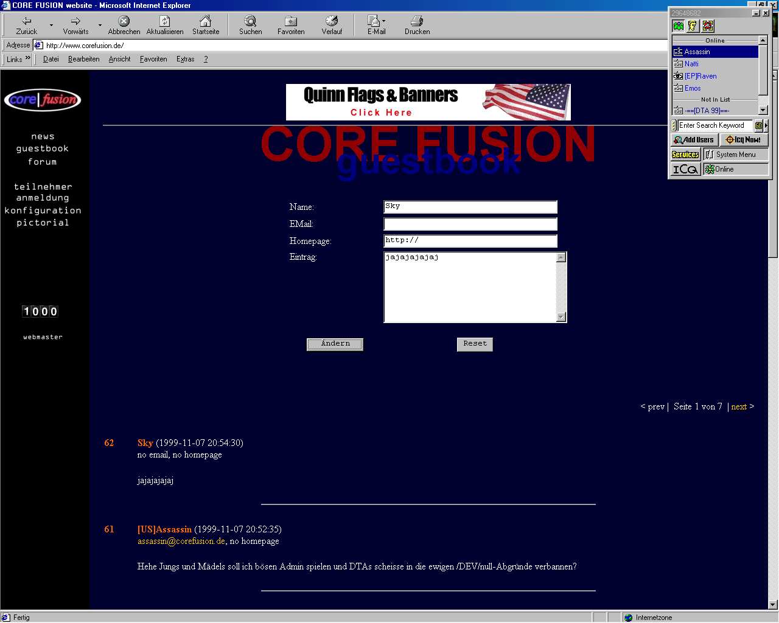
Task: Open the Suchen search icon
Action: coord(250,24)
